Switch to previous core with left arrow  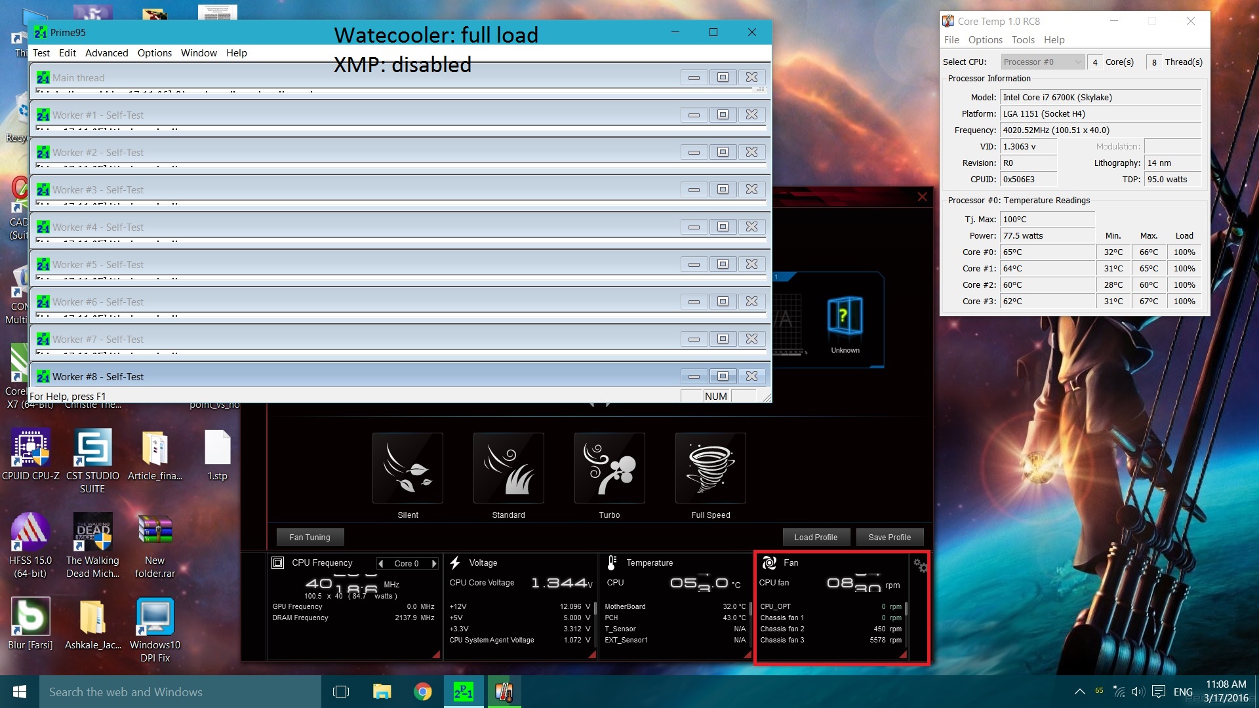[x=380, y=563]
